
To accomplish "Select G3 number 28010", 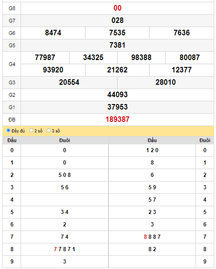I will 166,82.
